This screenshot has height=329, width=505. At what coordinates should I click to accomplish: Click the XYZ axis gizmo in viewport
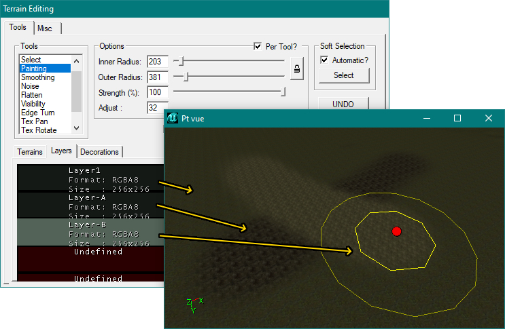point(194,304)
